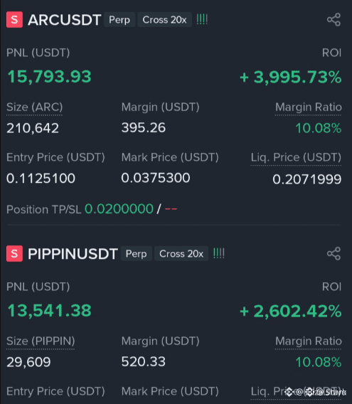The height and width of the screenshot is (404, 352).
Task: Tap the ARCUSDT Perp tag
Action: (x=119, y=20)
